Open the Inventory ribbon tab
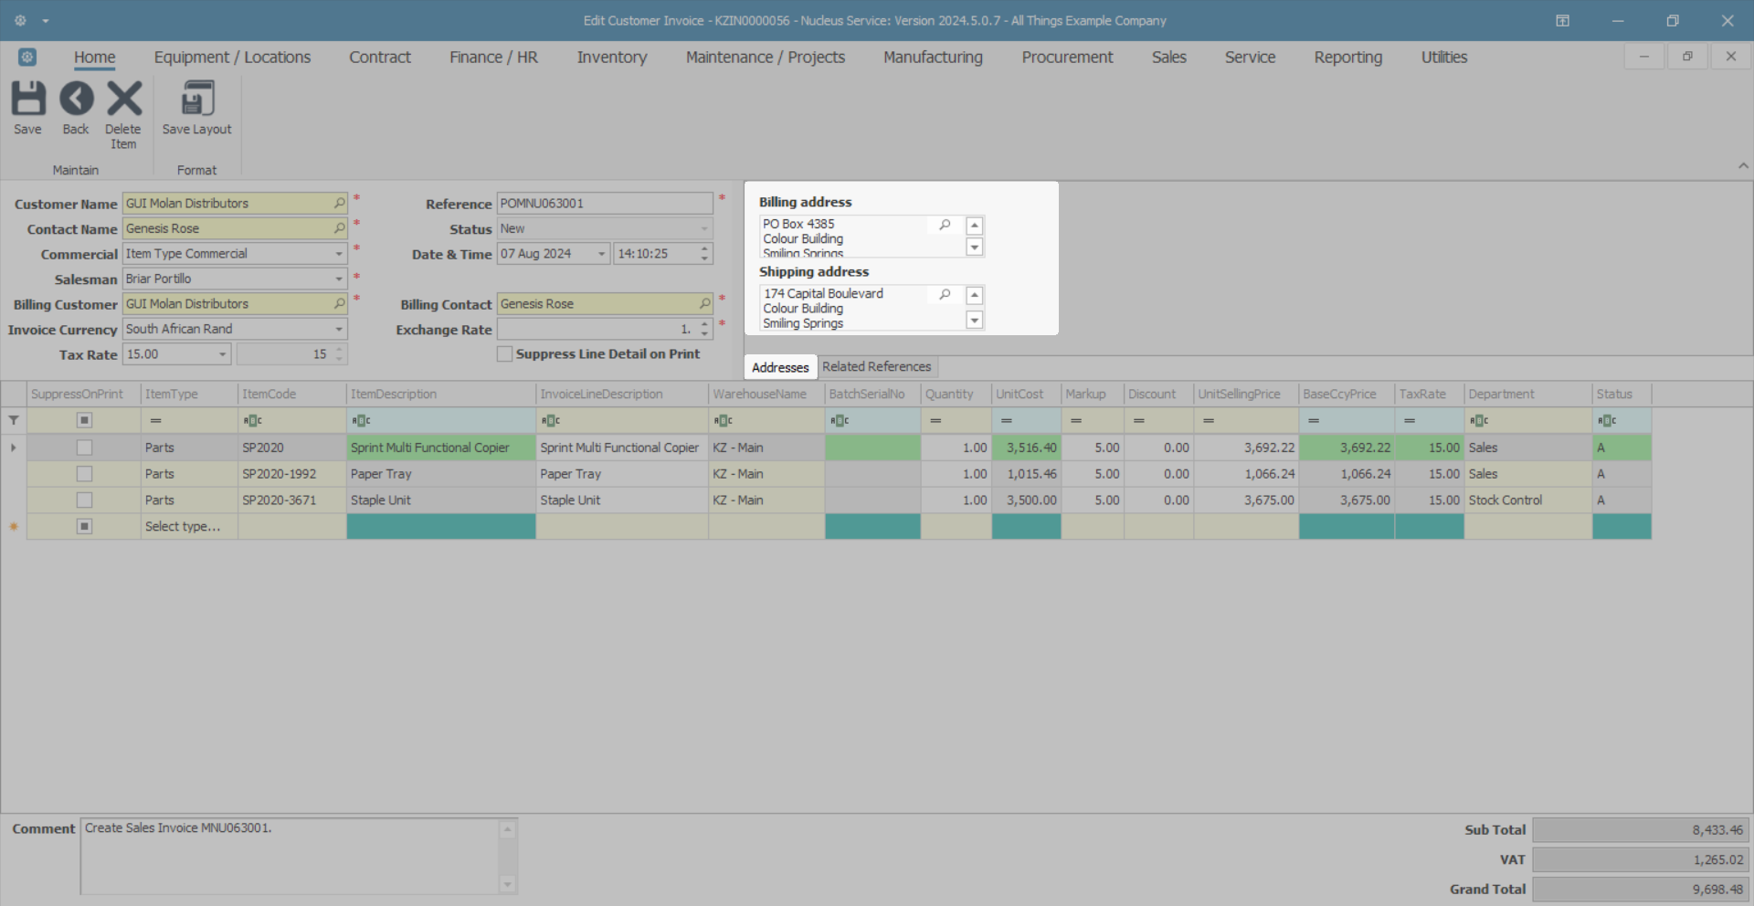 [x=612, y=57]
